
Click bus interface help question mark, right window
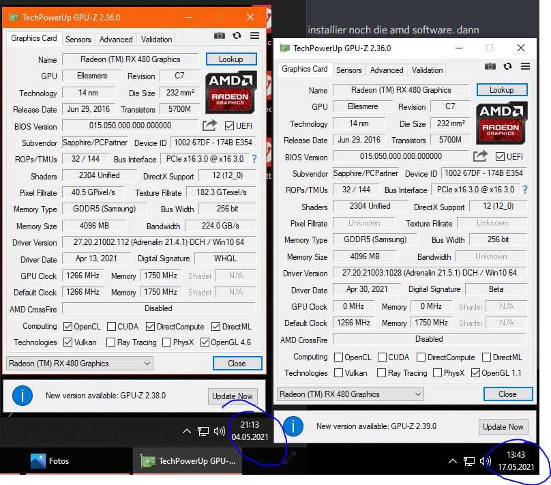click(525, 190)
